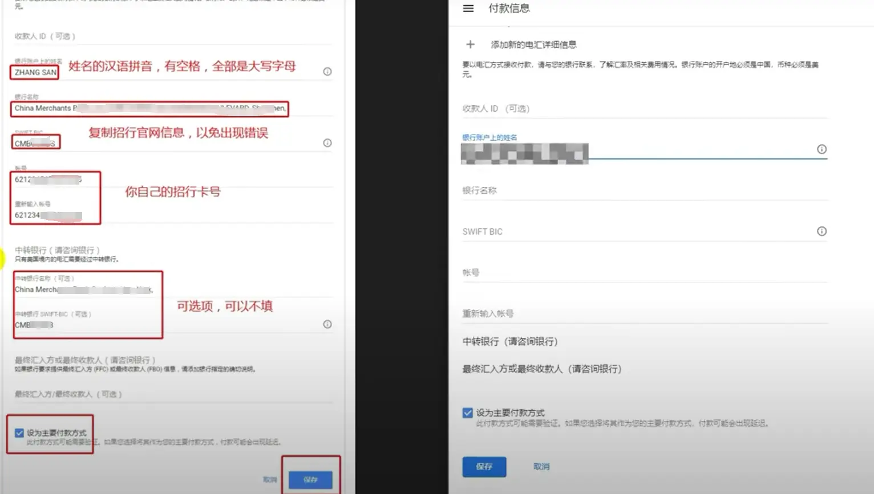Expand 最终汇入方或最终收款人 section in right form
Screen dimensions: 874x494
[542, 369]
